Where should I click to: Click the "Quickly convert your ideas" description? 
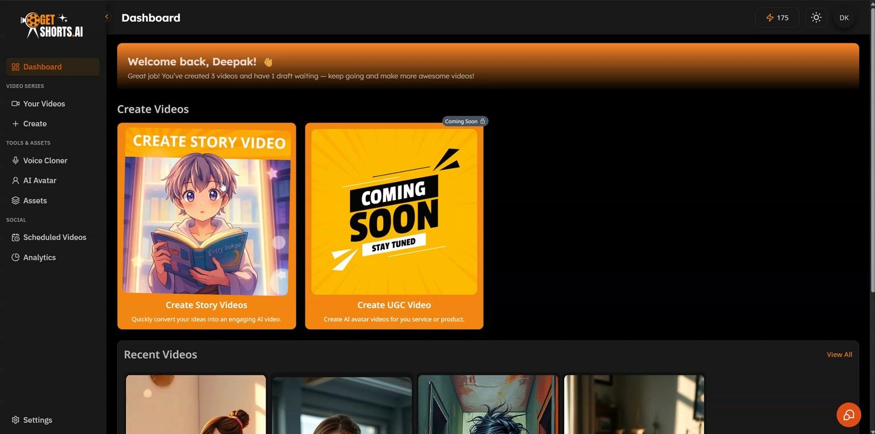[206, 319]
